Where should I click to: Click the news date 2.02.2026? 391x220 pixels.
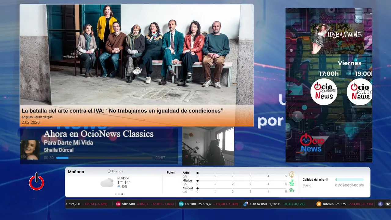pos(31,123)
